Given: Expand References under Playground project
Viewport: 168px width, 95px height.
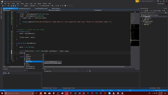Looking at the screenshot, I should click(x=143, y=18).
